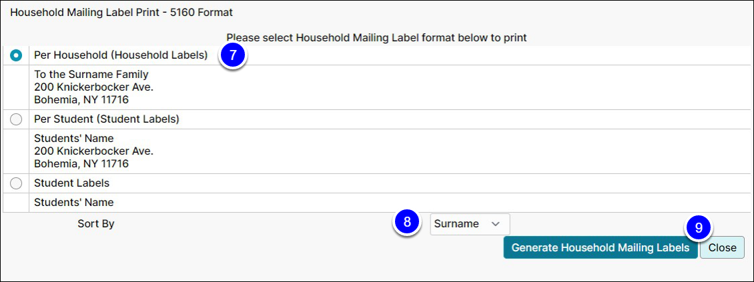Click Students' Name above 200 Knickerbocker Ave.
754x282 pixels.
(74, 139)
